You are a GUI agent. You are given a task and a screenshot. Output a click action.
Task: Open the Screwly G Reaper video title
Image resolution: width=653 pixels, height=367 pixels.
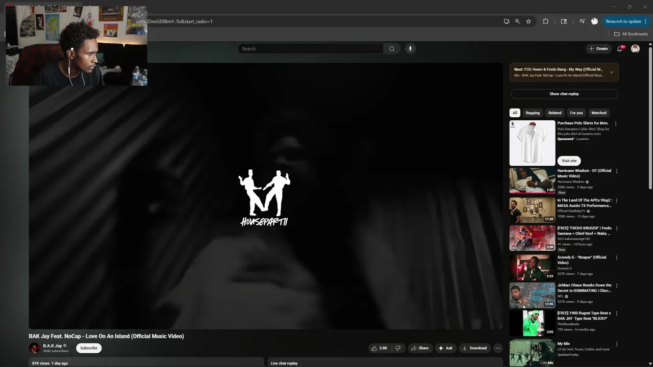582,260
